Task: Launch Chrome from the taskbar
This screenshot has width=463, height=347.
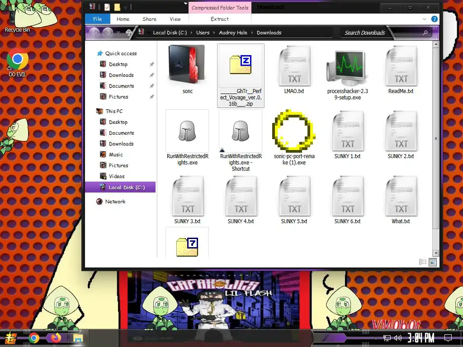Action: (x=33, y=338)
